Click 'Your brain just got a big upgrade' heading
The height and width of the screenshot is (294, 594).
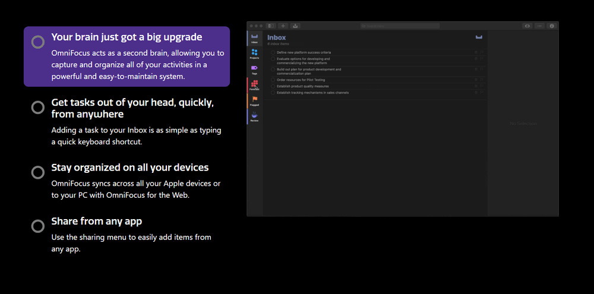point(127,37)
